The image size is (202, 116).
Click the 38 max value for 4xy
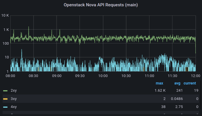click(x=163, y=107)
